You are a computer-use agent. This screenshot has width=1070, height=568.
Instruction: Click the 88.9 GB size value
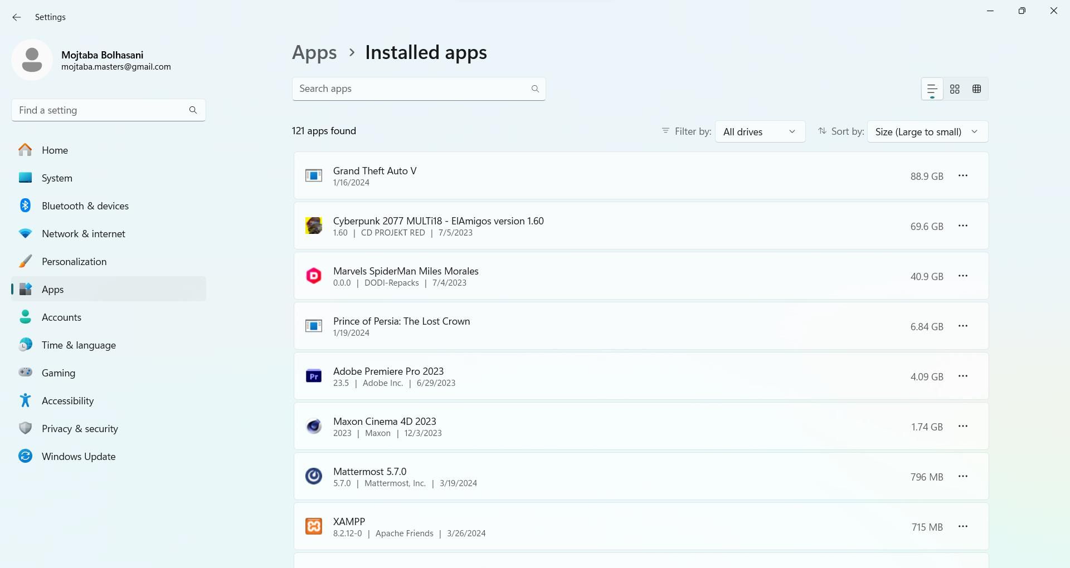click(x=927, y=176)
